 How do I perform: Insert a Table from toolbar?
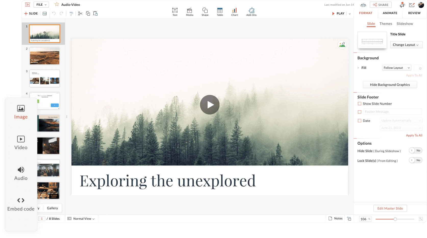click(x=220, y=12)
